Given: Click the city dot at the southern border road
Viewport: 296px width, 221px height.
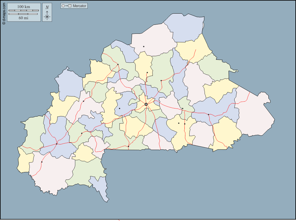Looking at the screenshot, I should coord(128,146).
